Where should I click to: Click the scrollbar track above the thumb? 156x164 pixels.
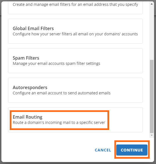pyautogui.click(x=152, y=33)
